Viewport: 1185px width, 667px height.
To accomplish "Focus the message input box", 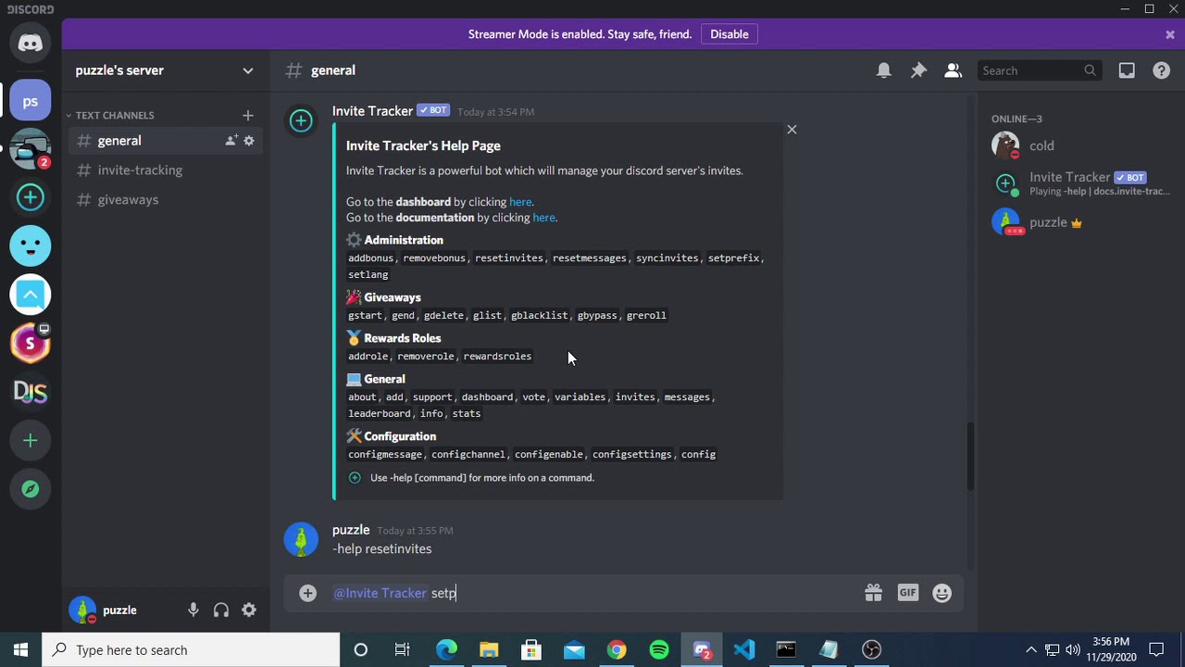I will 592,593.
